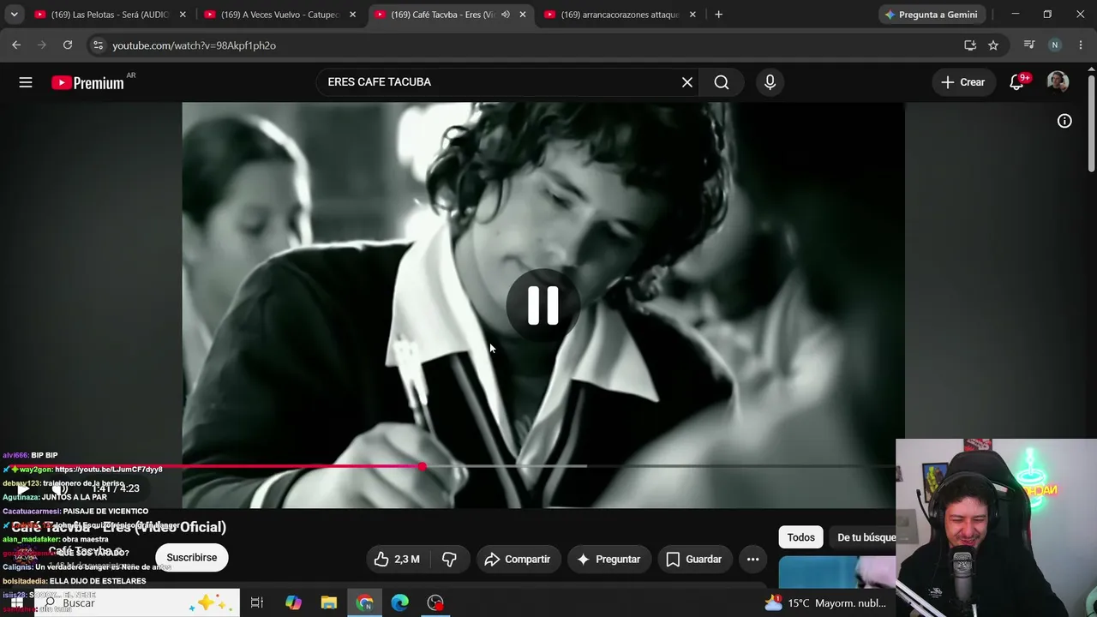
Task: Reload the current page
Action: tap(67, 45)
